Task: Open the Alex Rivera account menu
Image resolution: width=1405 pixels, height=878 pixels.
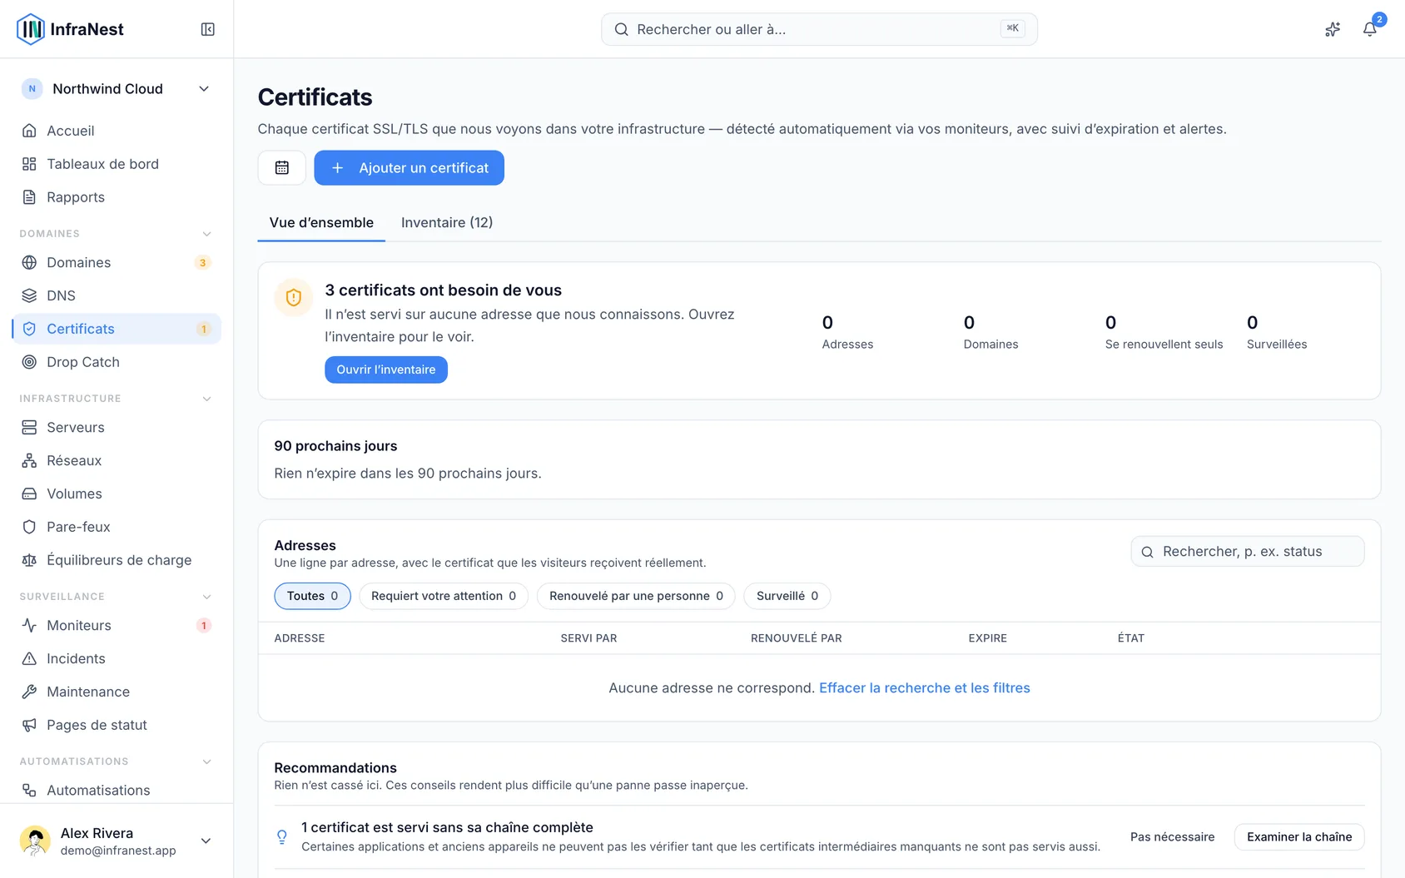Action: coord(117,841)
